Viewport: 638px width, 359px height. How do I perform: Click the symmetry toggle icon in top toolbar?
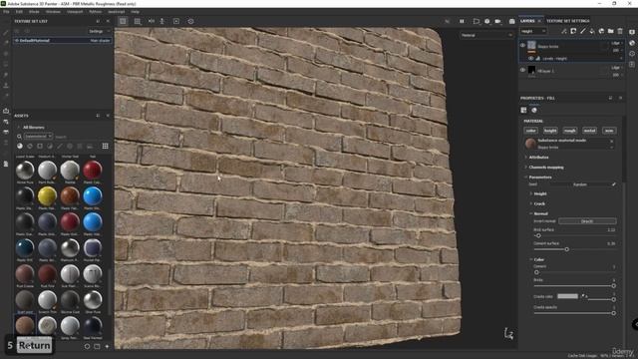click(x=151, y=21)
